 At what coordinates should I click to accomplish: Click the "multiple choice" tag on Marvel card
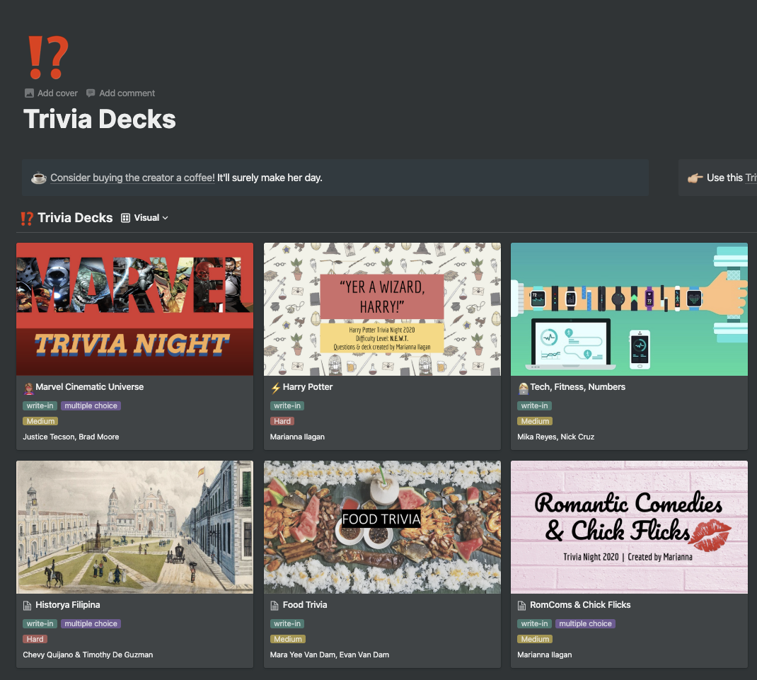point(91,405)
